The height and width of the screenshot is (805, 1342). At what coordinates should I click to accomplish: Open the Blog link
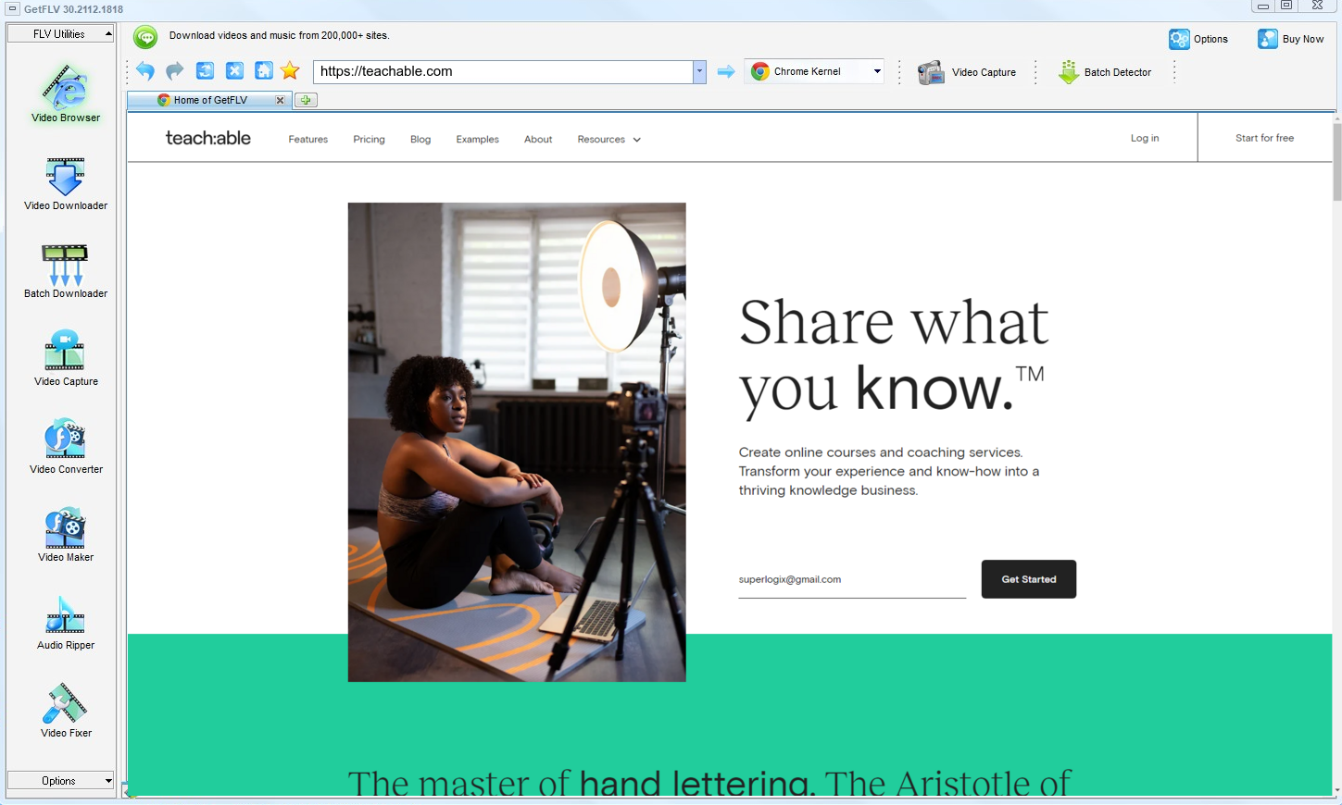(x=420, y=140)
